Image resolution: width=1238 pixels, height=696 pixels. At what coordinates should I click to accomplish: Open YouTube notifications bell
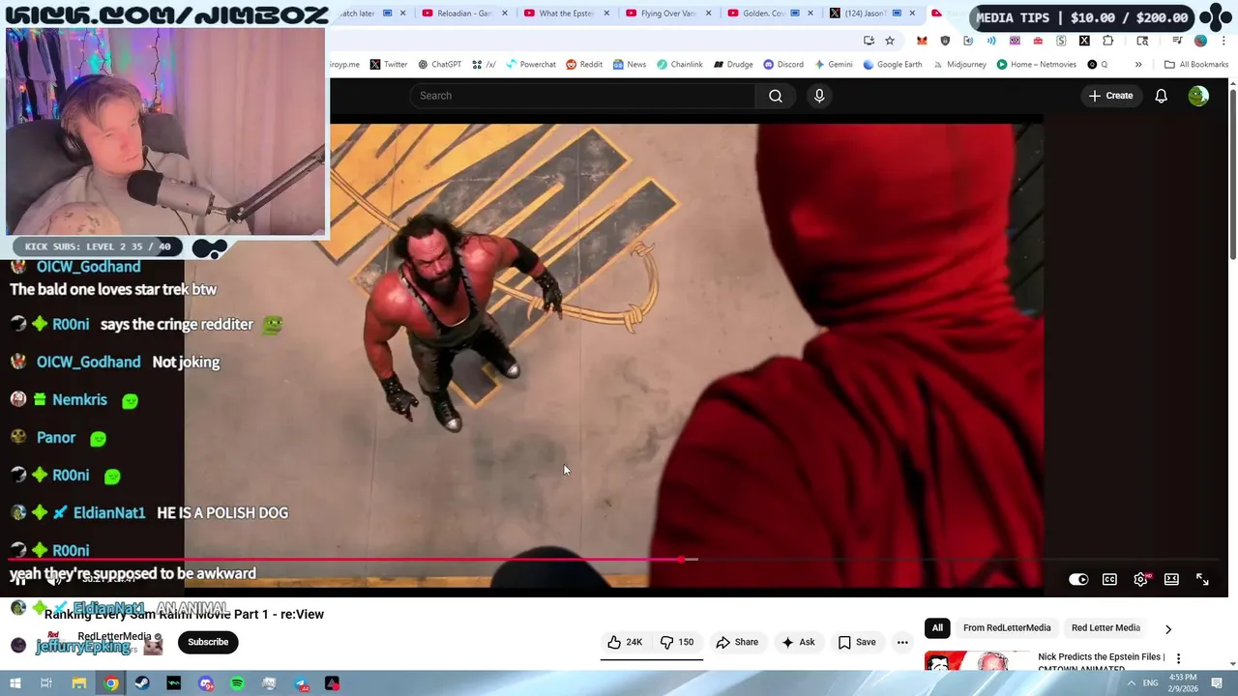[1161, 96]
